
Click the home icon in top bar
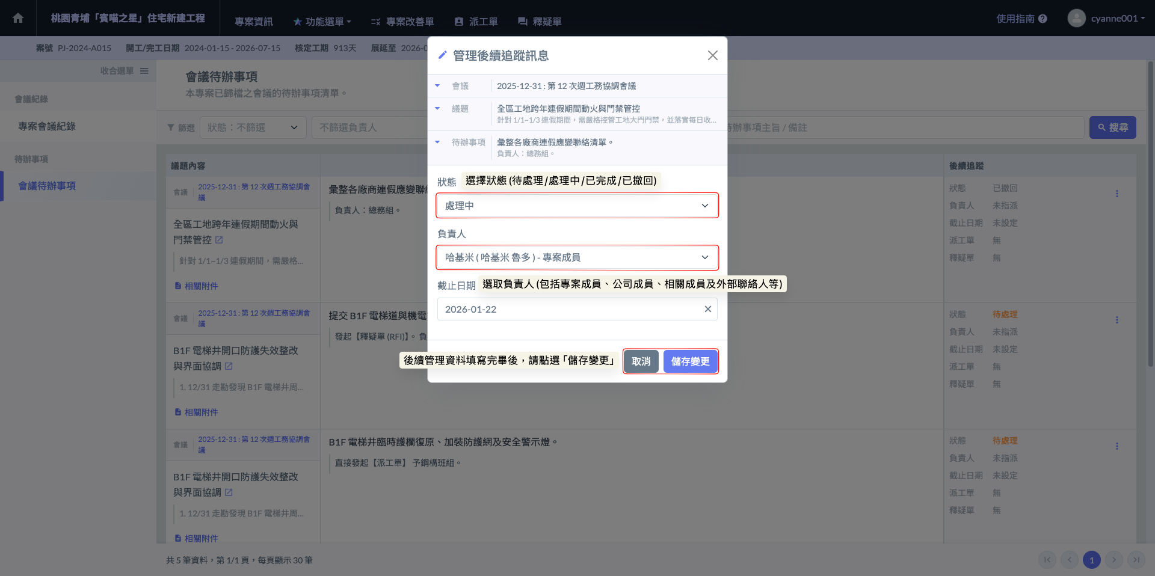(x=18, y=18)
